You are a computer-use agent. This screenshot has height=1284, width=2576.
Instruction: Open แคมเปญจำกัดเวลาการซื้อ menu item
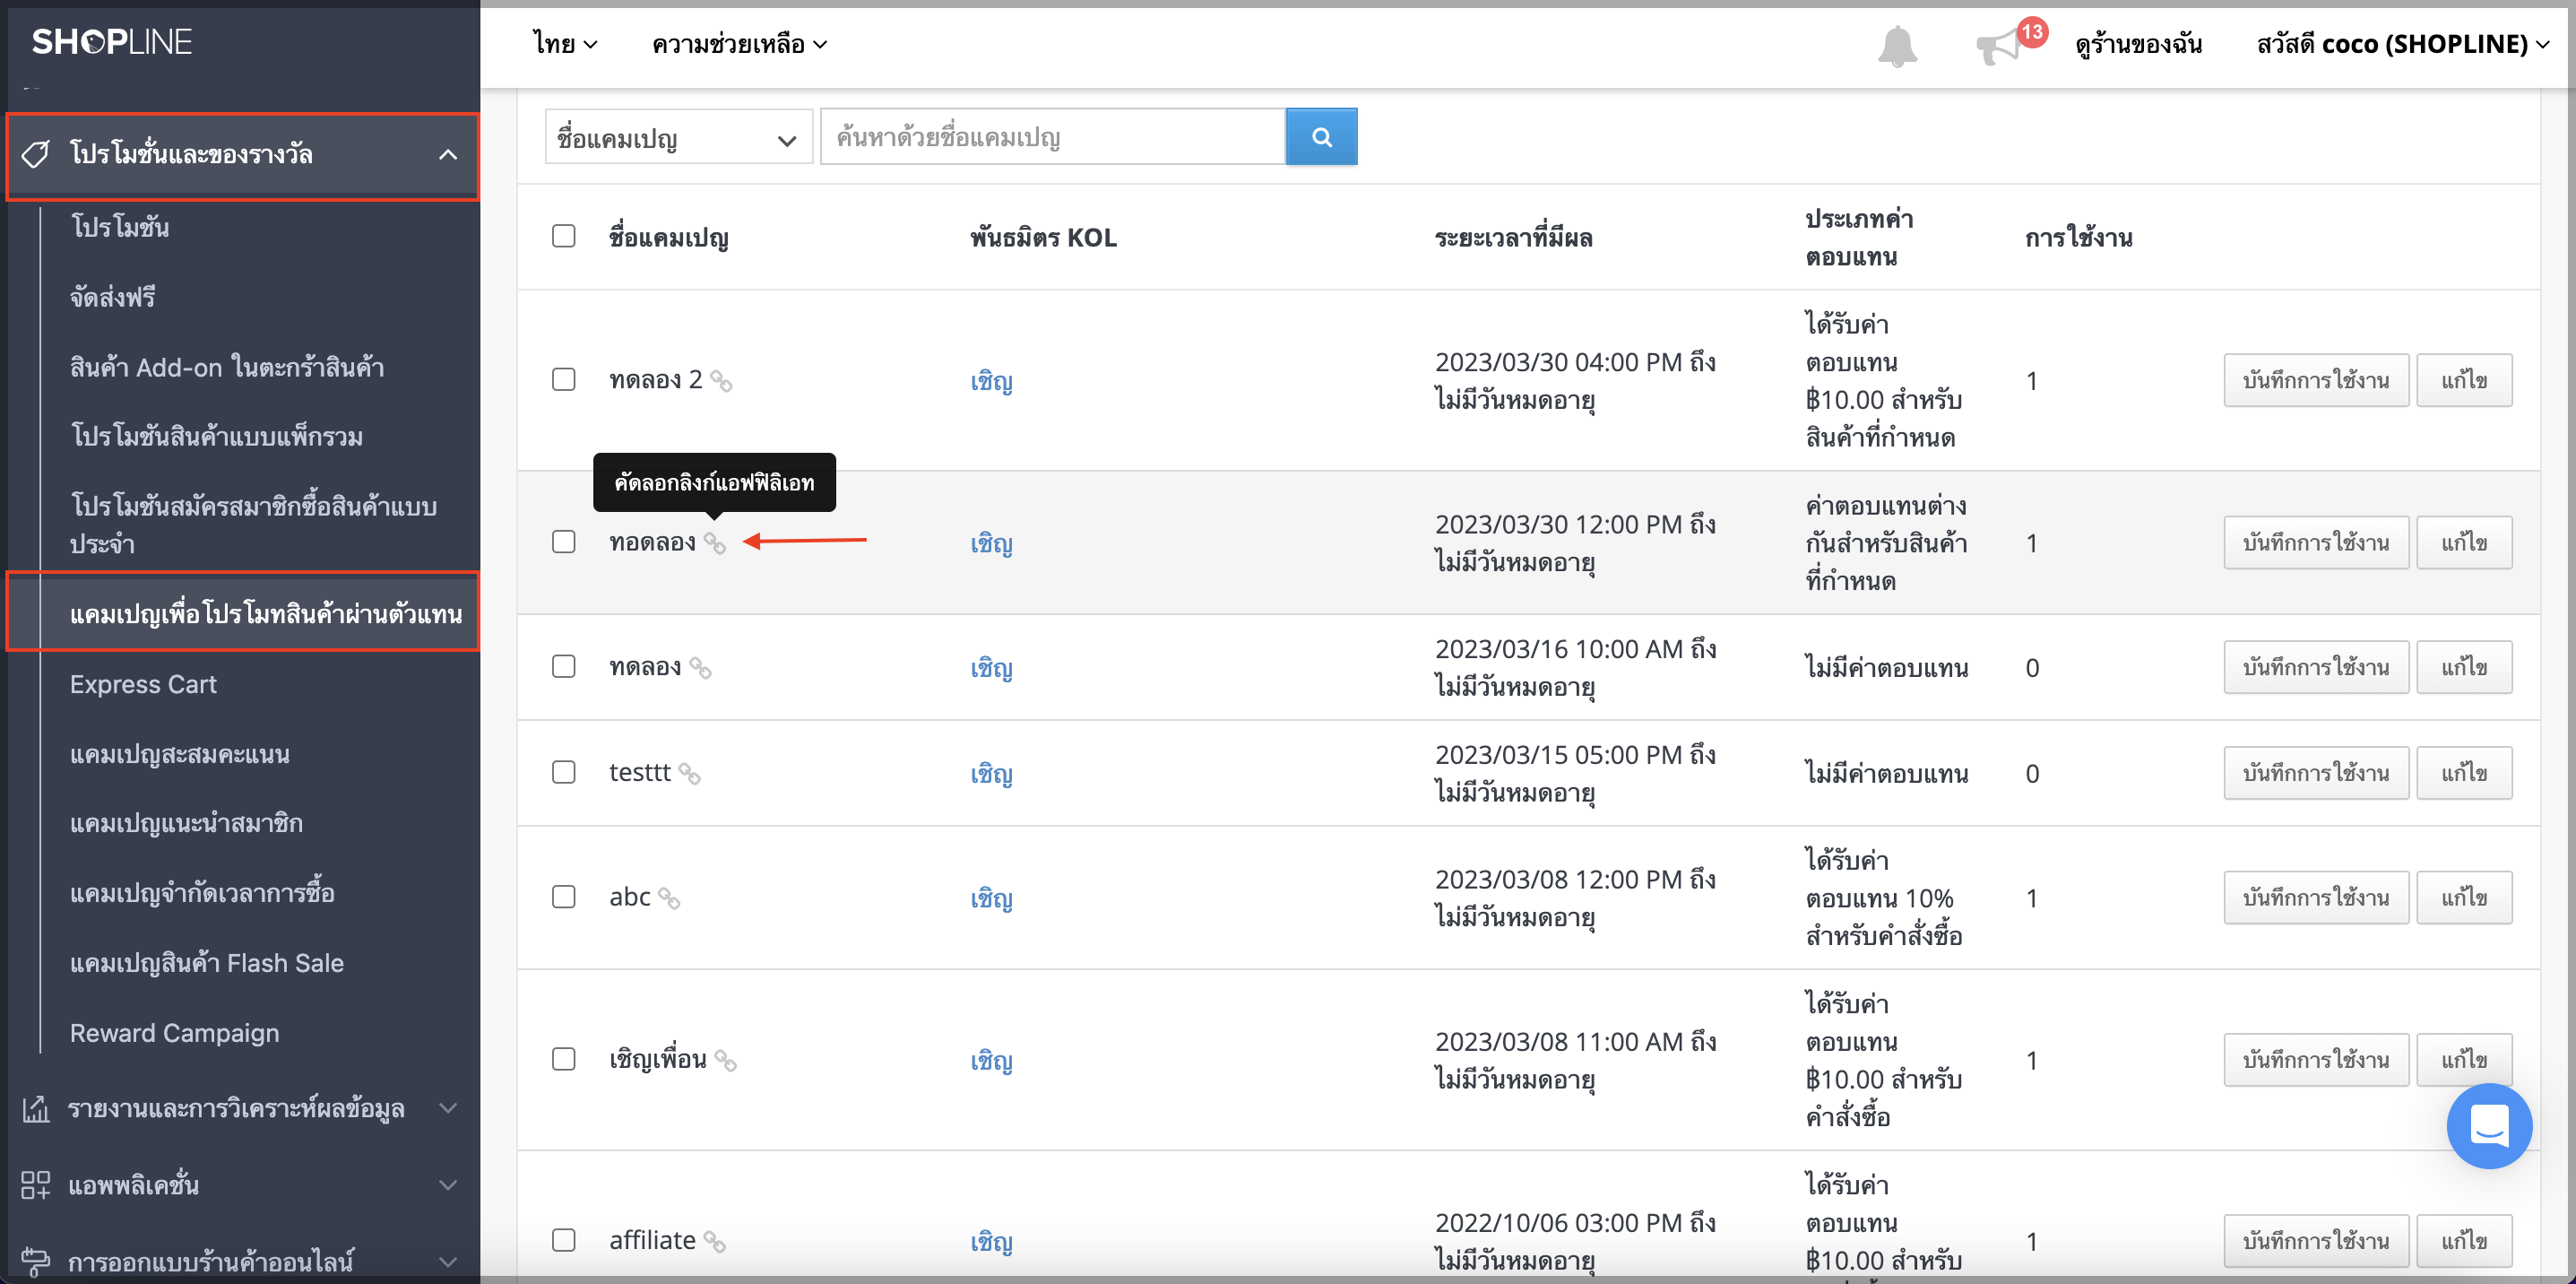pos(202,893)
